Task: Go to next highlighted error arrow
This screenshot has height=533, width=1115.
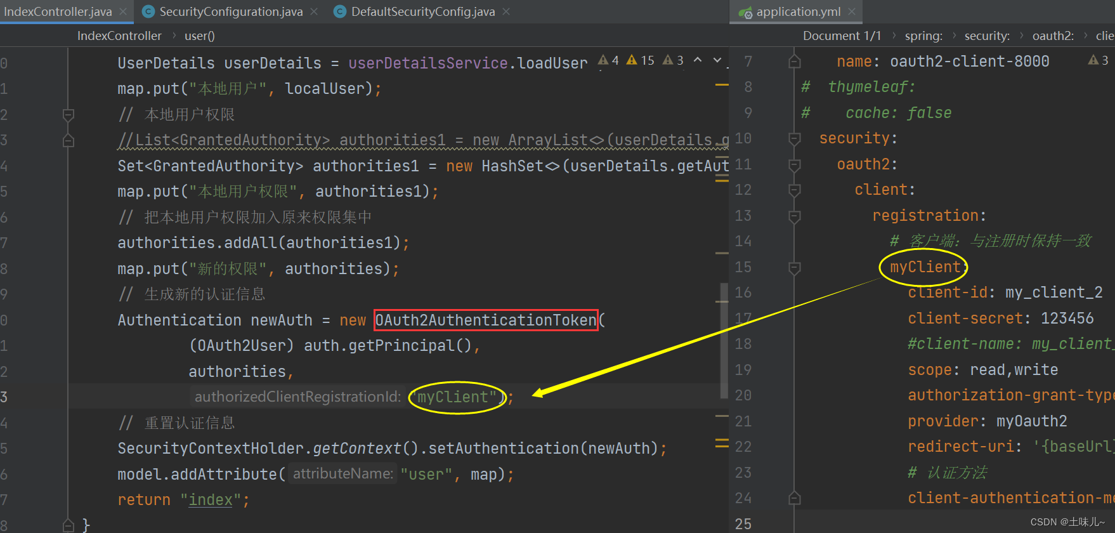Action: (717, 60)
